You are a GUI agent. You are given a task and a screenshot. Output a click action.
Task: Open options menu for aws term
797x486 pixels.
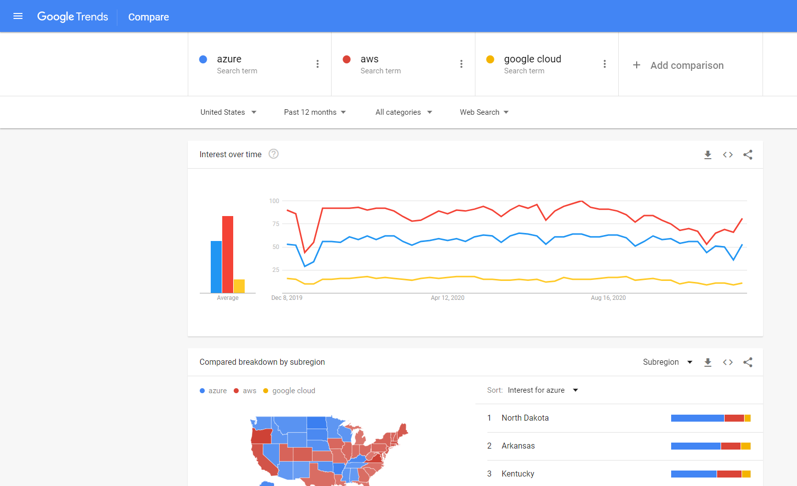[x=461, y=64]
